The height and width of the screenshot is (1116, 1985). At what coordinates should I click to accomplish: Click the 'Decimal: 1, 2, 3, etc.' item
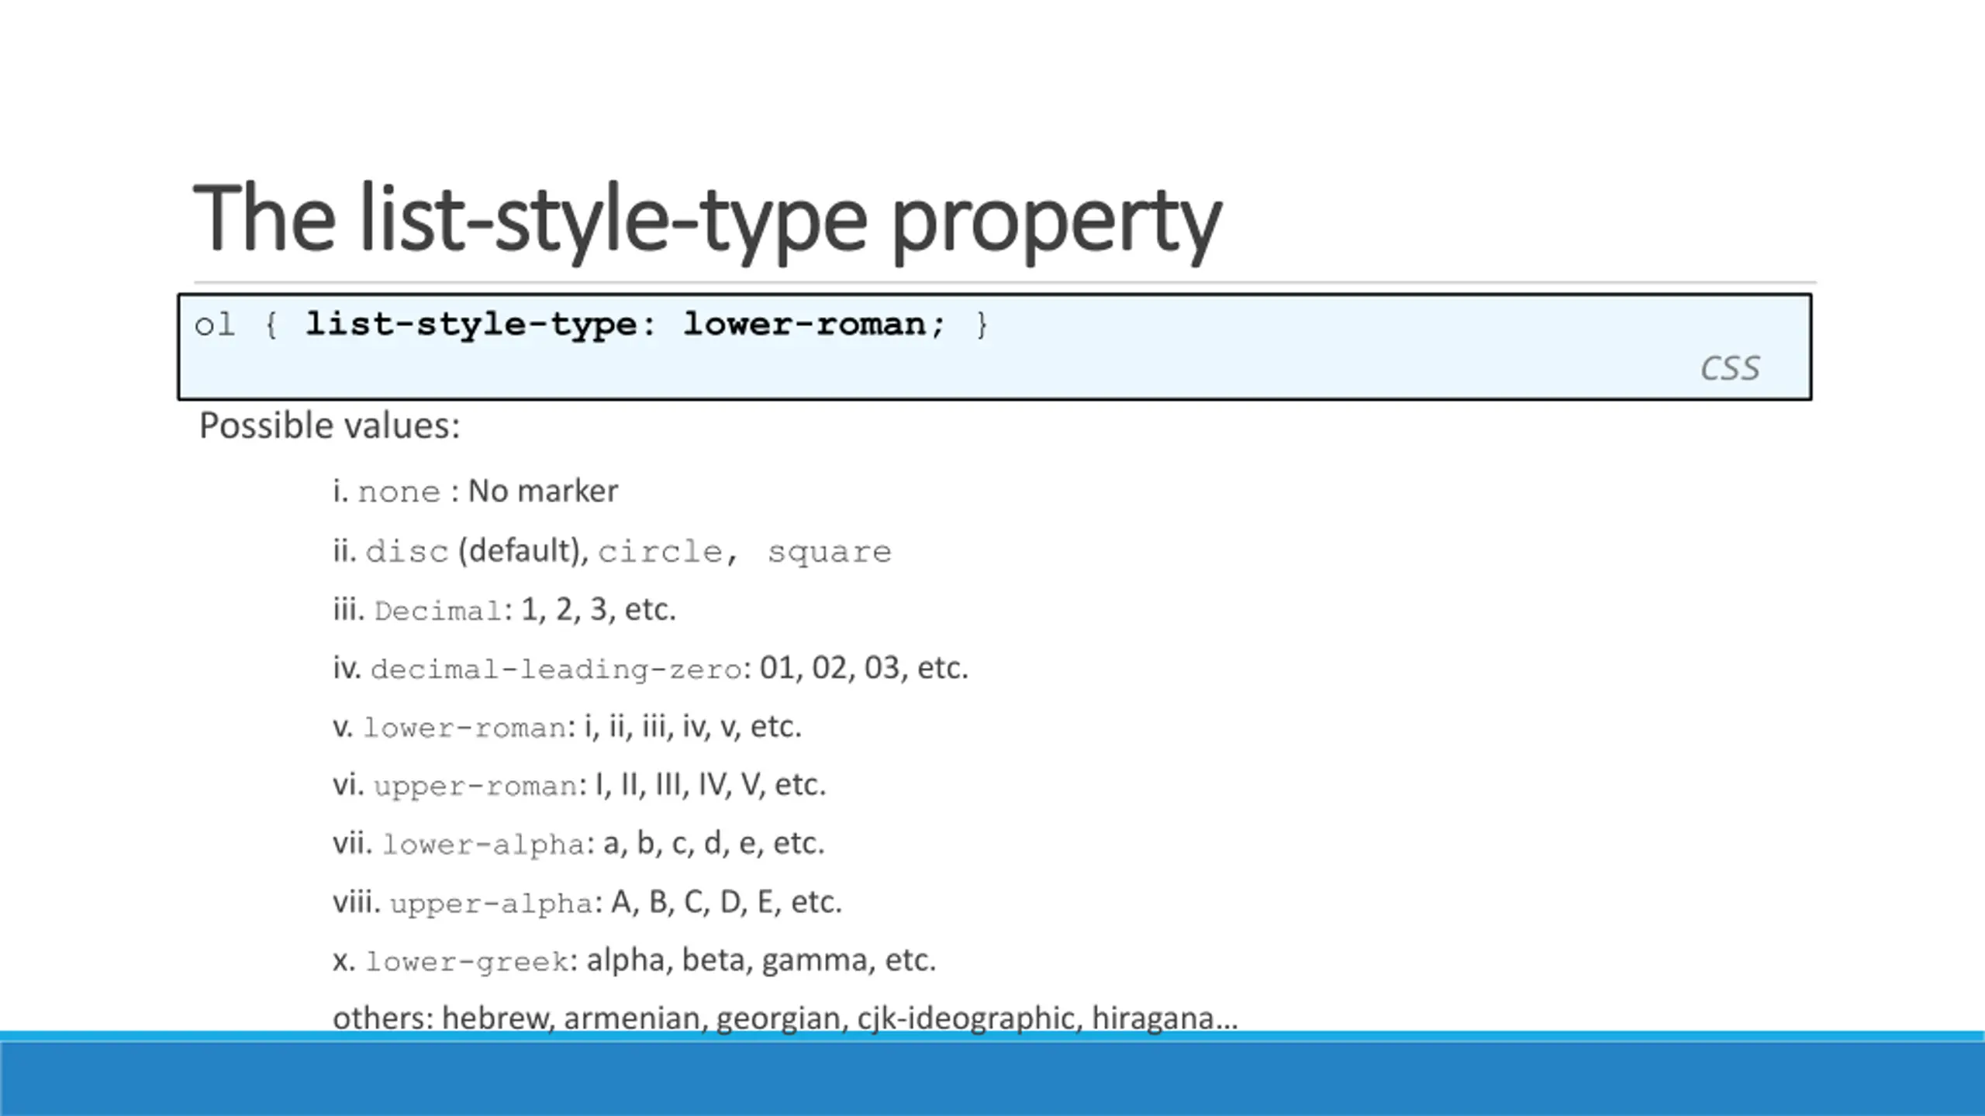504,610
